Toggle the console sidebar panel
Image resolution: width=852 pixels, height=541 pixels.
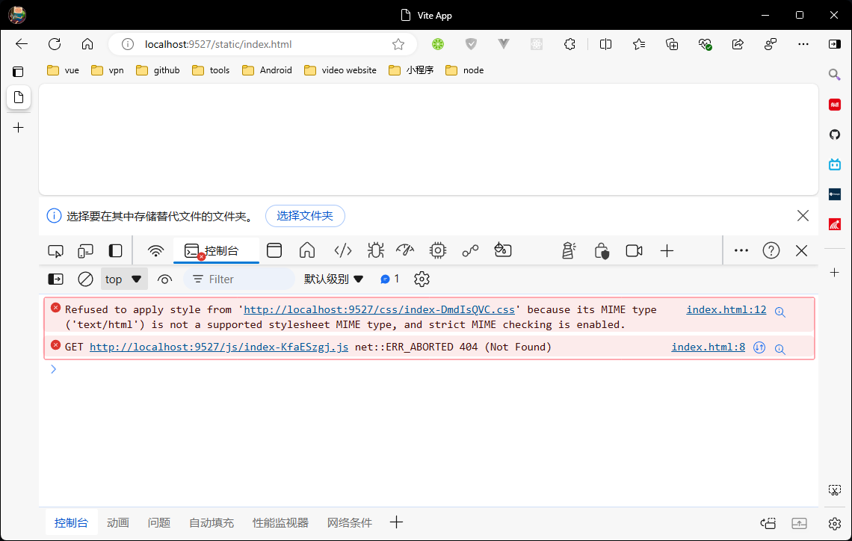[56, 279]
